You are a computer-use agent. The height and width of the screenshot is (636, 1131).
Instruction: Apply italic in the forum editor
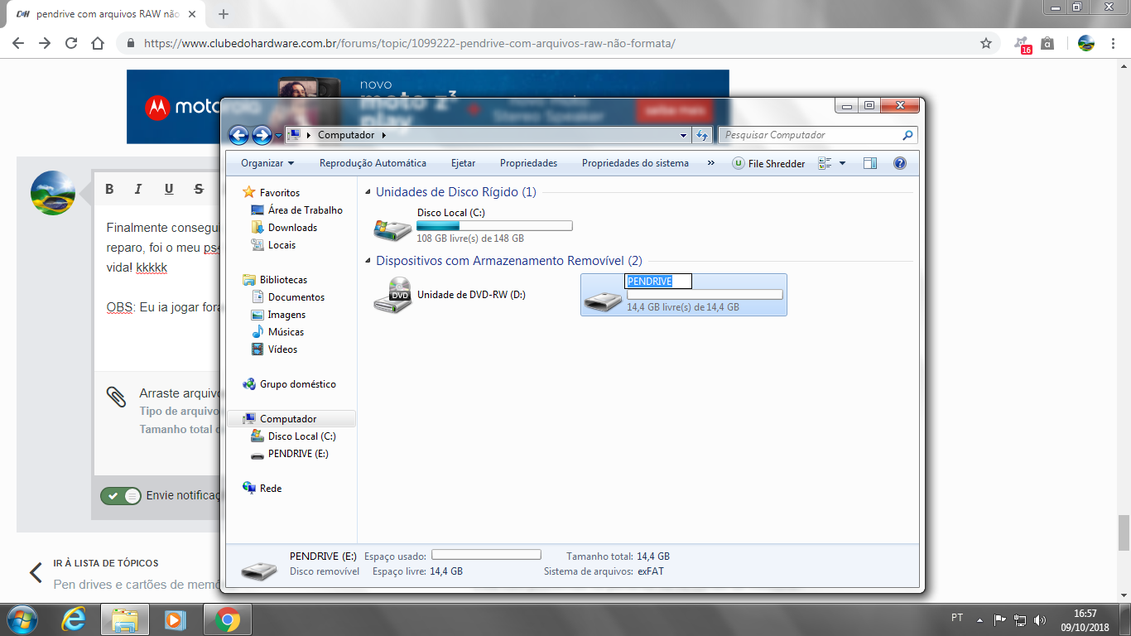(x=139, y=190)
